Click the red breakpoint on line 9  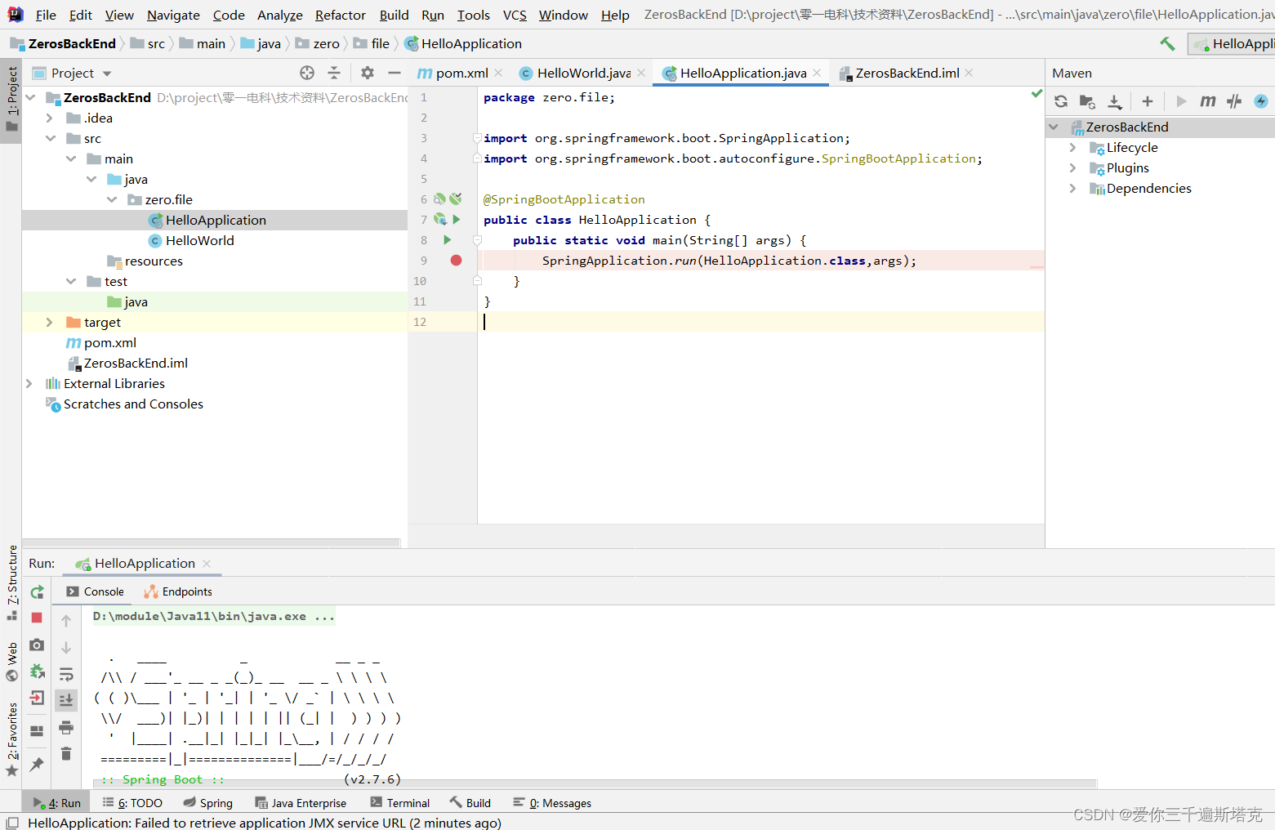pos(456,260)
